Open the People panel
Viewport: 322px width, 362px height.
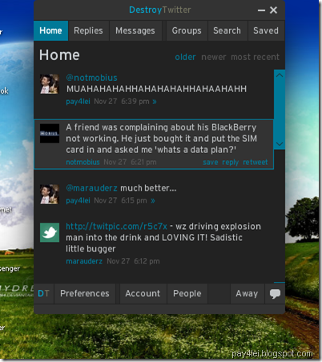pos(187,294)
